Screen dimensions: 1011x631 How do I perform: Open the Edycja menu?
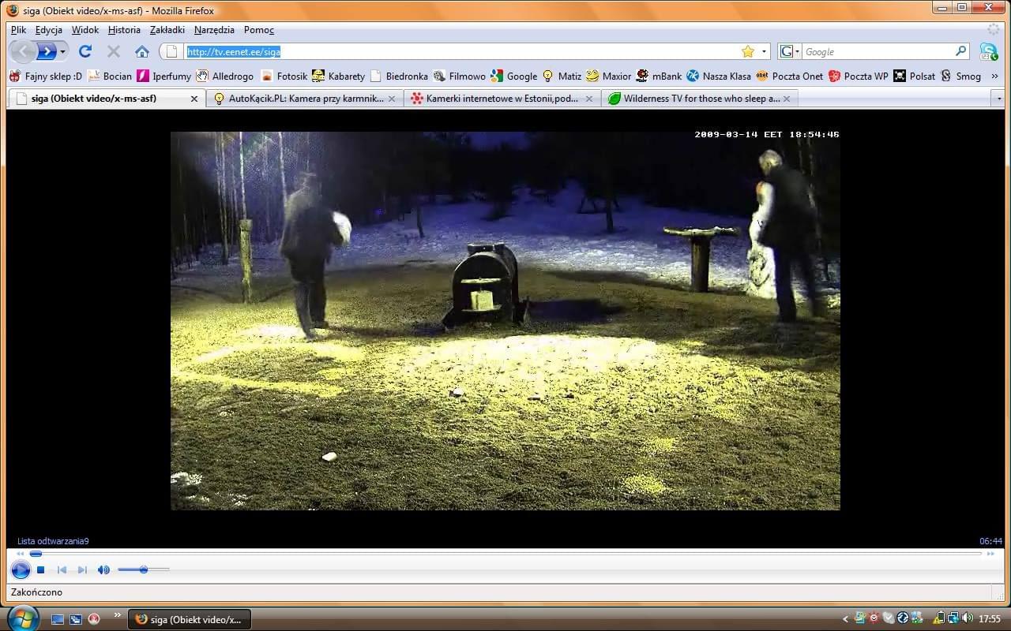(49, 30)
